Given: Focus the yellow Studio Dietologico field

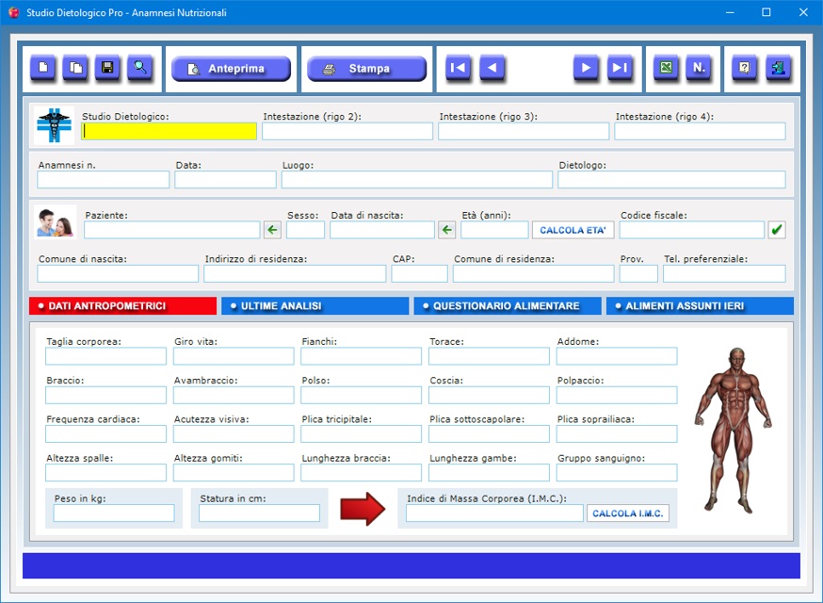Looking at the screenshot, I should [169, 131].
